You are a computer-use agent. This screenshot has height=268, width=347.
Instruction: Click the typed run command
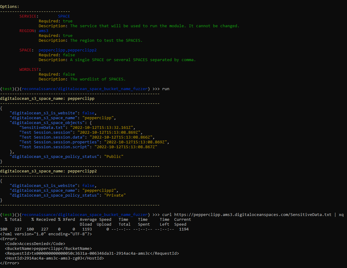click(165, 89)
